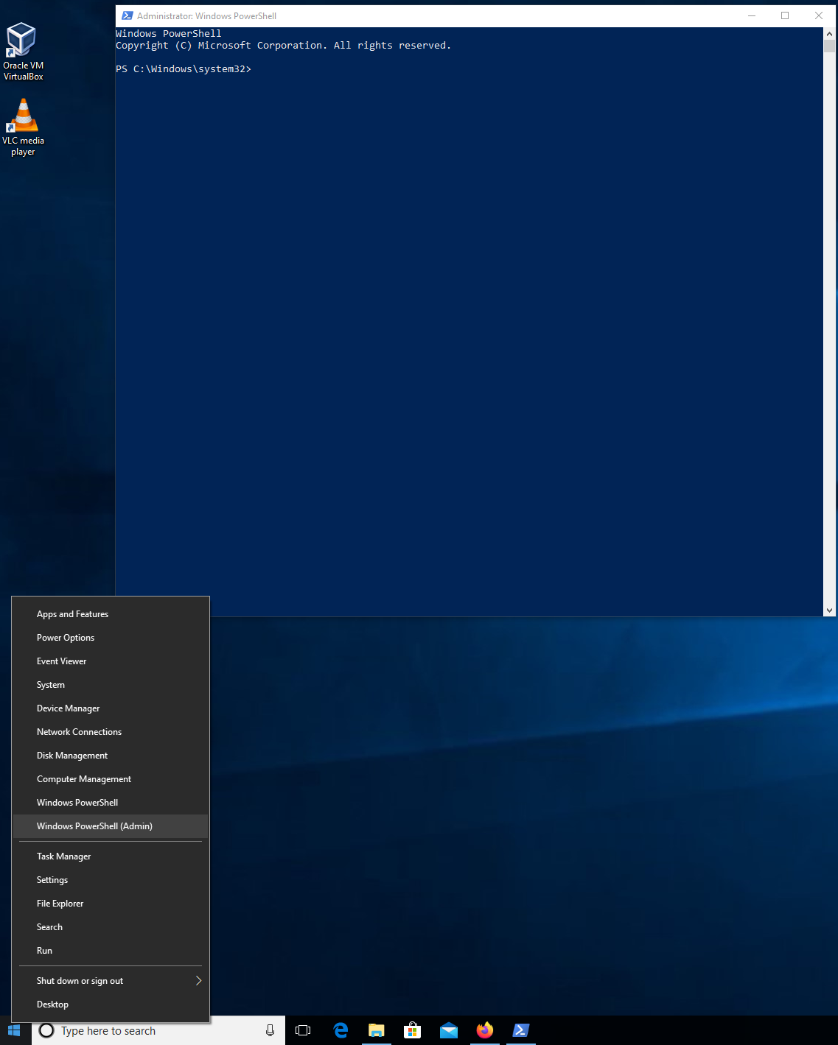838x1045 pixels.
Task: Maximize the PowerShell window
Action: pyautogui.click(x=785, y=15)
